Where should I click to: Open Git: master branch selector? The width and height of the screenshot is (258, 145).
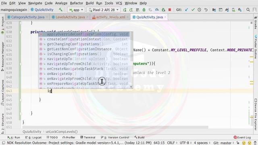point(224,143)
